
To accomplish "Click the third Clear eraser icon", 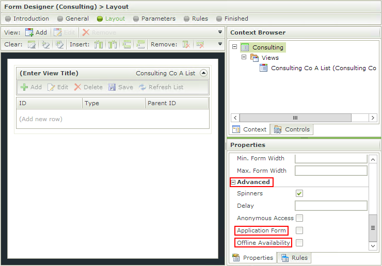I will pyautogui.click(x=59, y=44).
